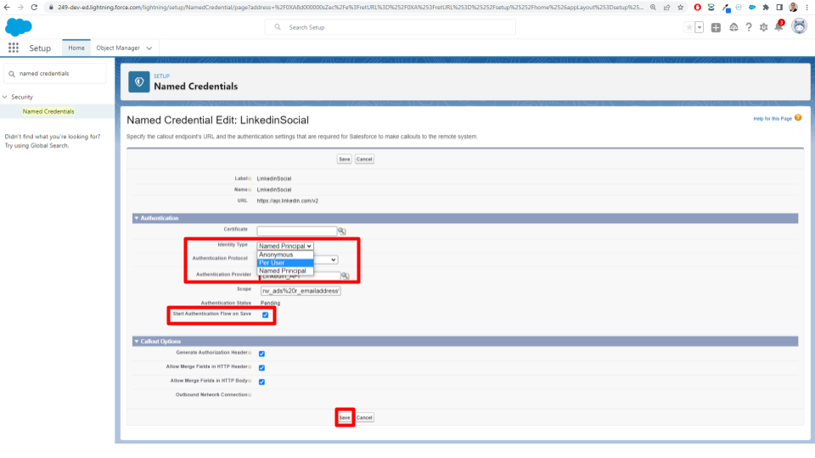This screenshot has height=458, width=815.
Task: Open the Notifications bell icon
Action: (x=778, y=27)
